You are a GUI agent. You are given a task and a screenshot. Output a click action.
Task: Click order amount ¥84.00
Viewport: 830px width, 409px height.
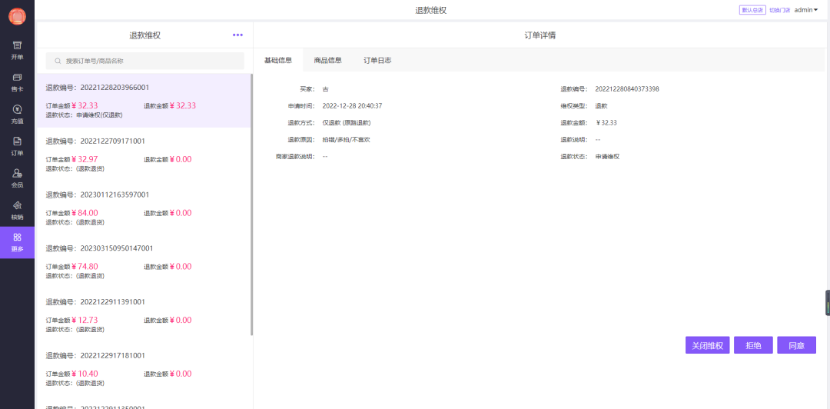click(85, 213)
